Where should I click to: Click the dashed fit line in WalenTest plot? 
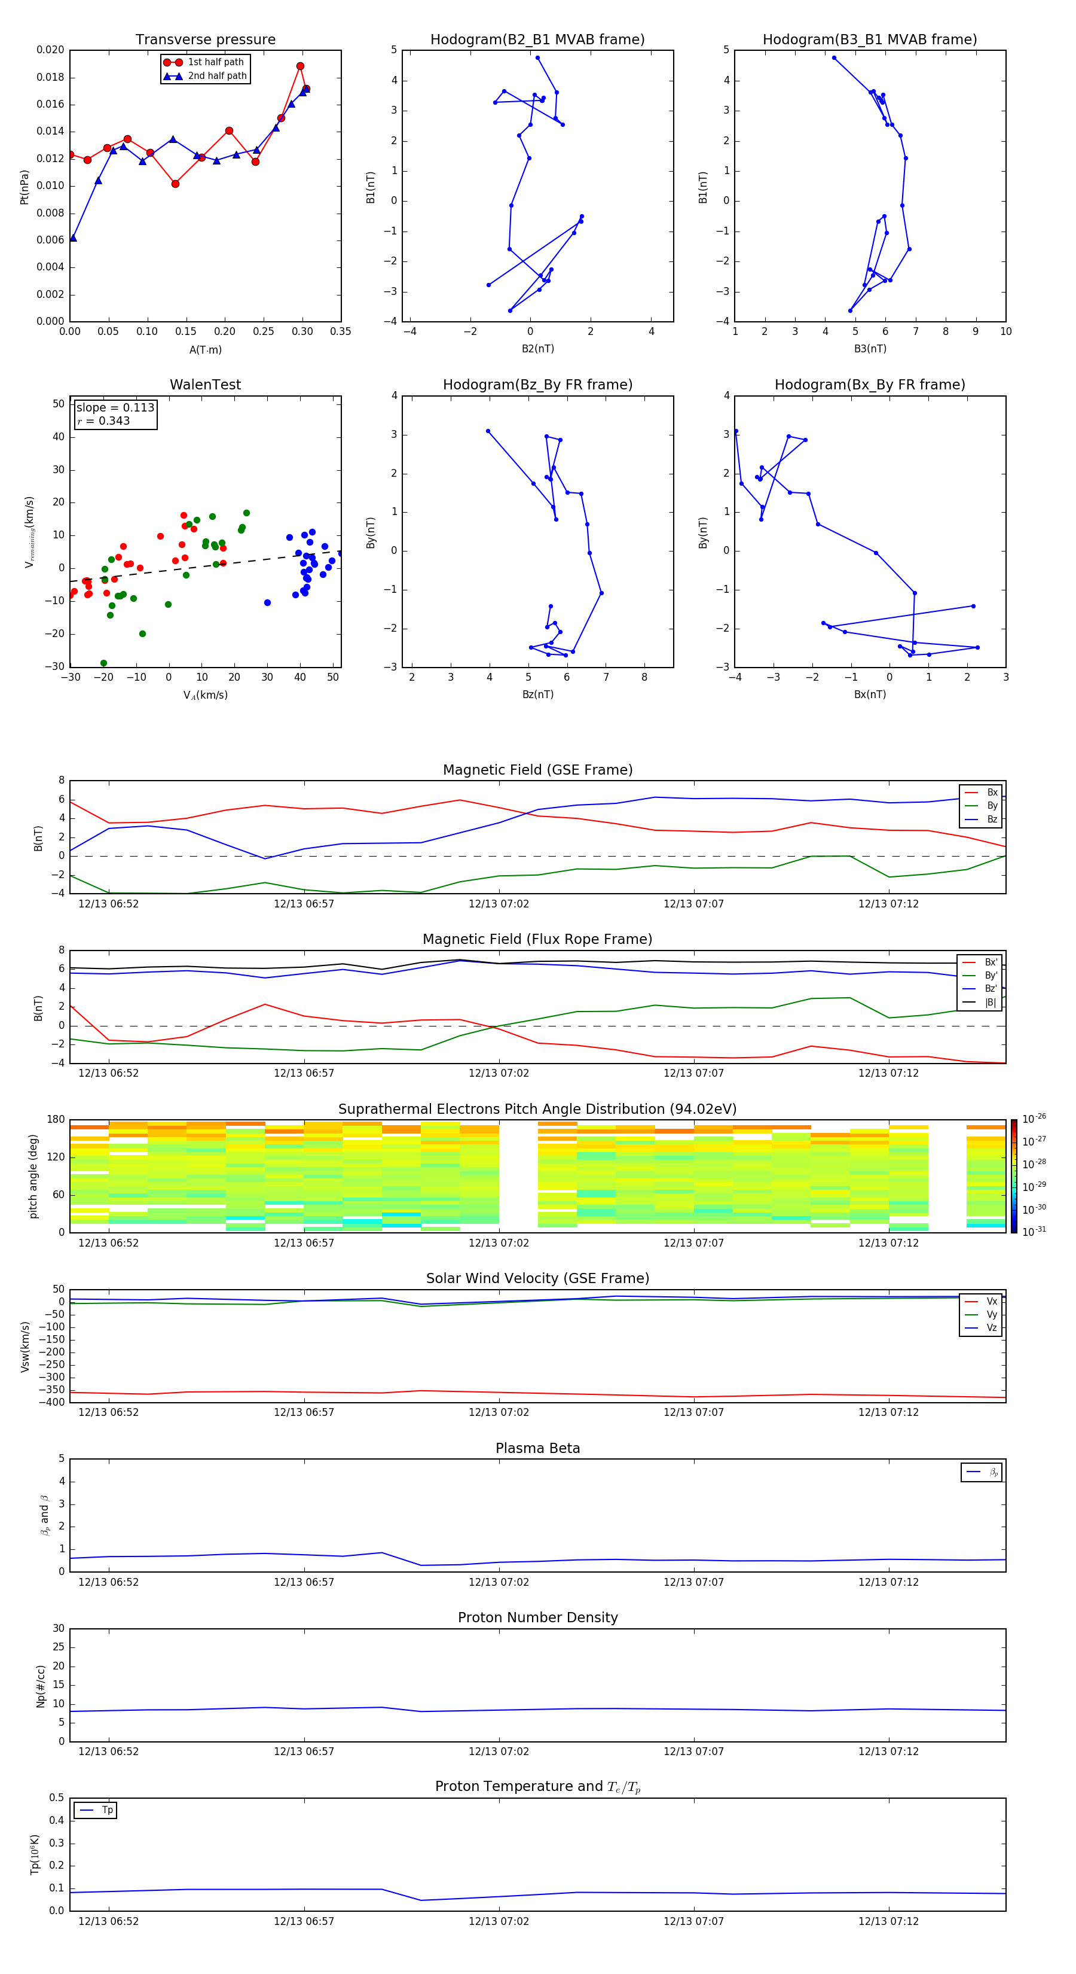[205, 566]
